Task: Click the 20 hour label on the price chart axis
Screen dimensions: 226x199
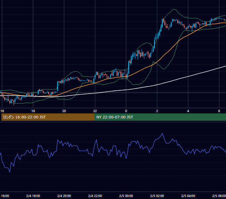Action: (64, 111)
